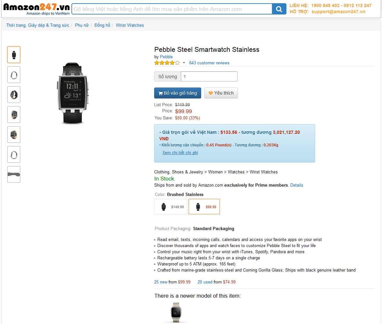383x324 pixels.
Task: Select the first watch thumbnail image
Action: click(14, 55)
